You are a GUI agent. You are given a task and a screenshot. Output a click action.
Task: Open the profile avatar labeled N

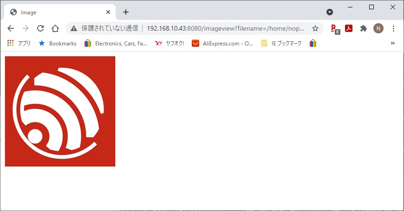coord(378,28)
